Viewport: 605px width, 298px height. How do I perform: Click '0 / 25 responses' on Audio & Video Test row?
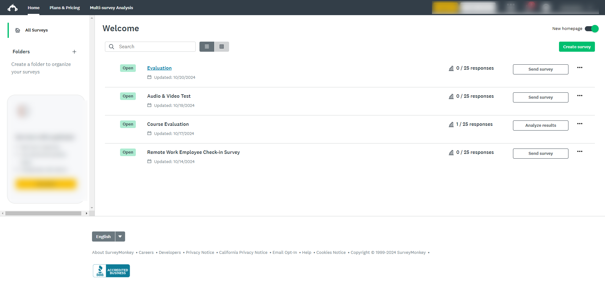475,96
